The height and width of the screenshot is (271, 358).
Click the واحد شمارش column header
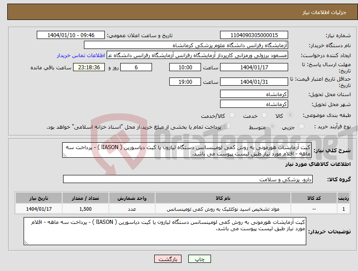[132, 198]
